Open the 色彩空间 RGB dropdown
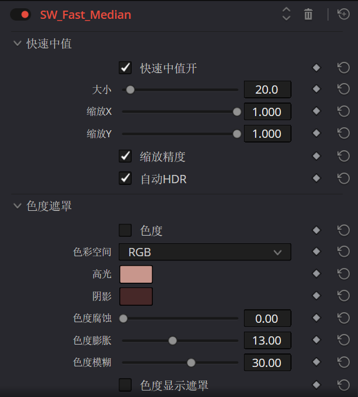The height and width of the screenshot is (397, 358). click(x=205, y=252)
